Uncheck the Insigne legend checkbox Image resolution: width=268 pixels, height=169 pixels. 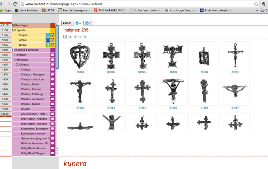click(53, 35)
